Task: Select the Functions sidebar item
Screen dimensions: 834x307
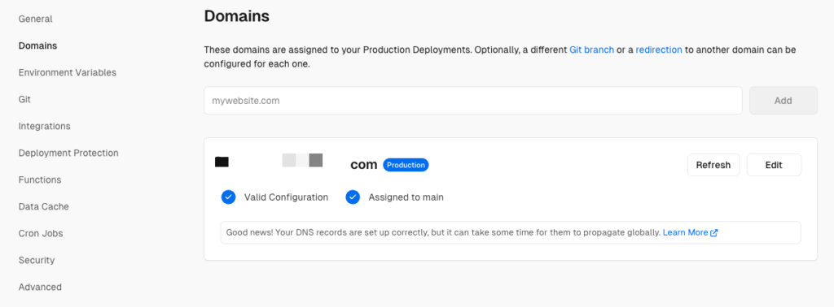Action: click(40, 179)
